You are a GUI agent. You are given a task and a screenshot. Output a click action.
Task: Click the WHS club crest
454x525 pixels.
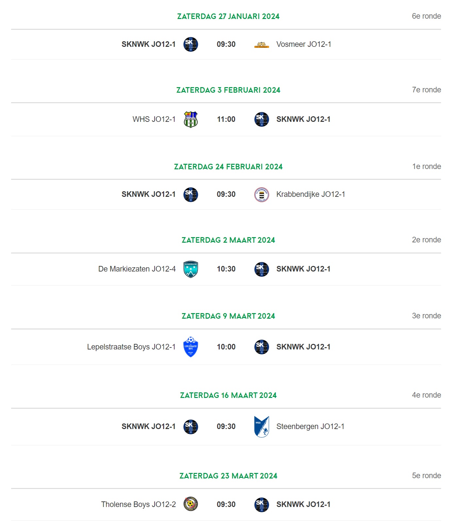pyautogui.click(x=191, y=120)
